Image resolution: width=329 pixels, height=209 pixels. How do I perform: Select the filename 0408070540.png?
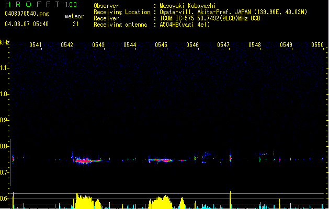coord(27,14)
